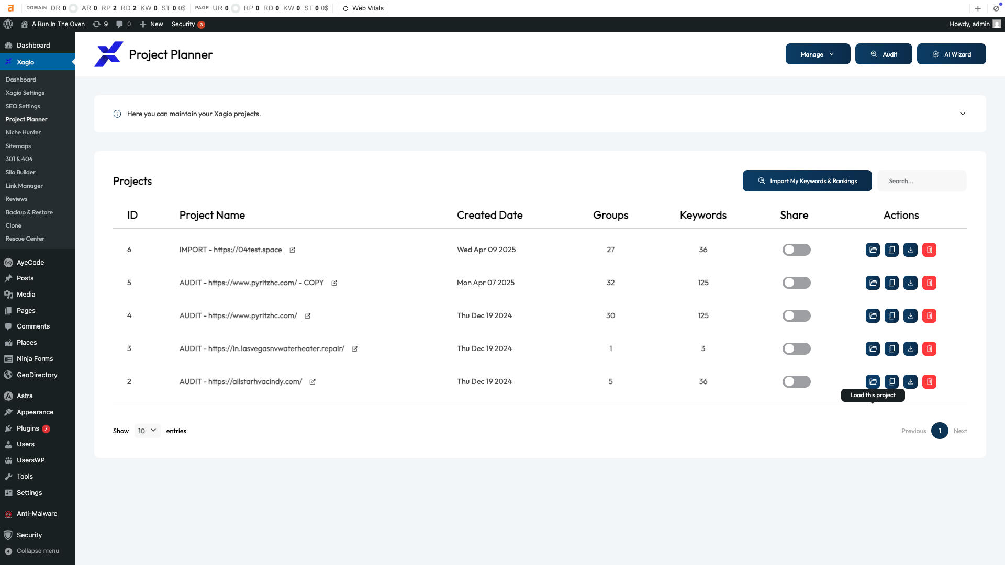Open Backup & Restore submenu item
Screen dimensions: 1005x565
pyautogui.click(x=29, y=212)
